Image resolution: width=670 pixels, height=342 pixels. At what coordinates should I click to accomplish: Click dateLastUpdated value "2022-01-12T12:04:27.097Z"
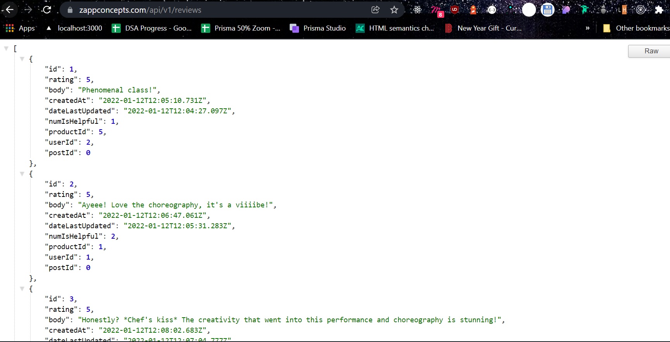tap(178, 111)
